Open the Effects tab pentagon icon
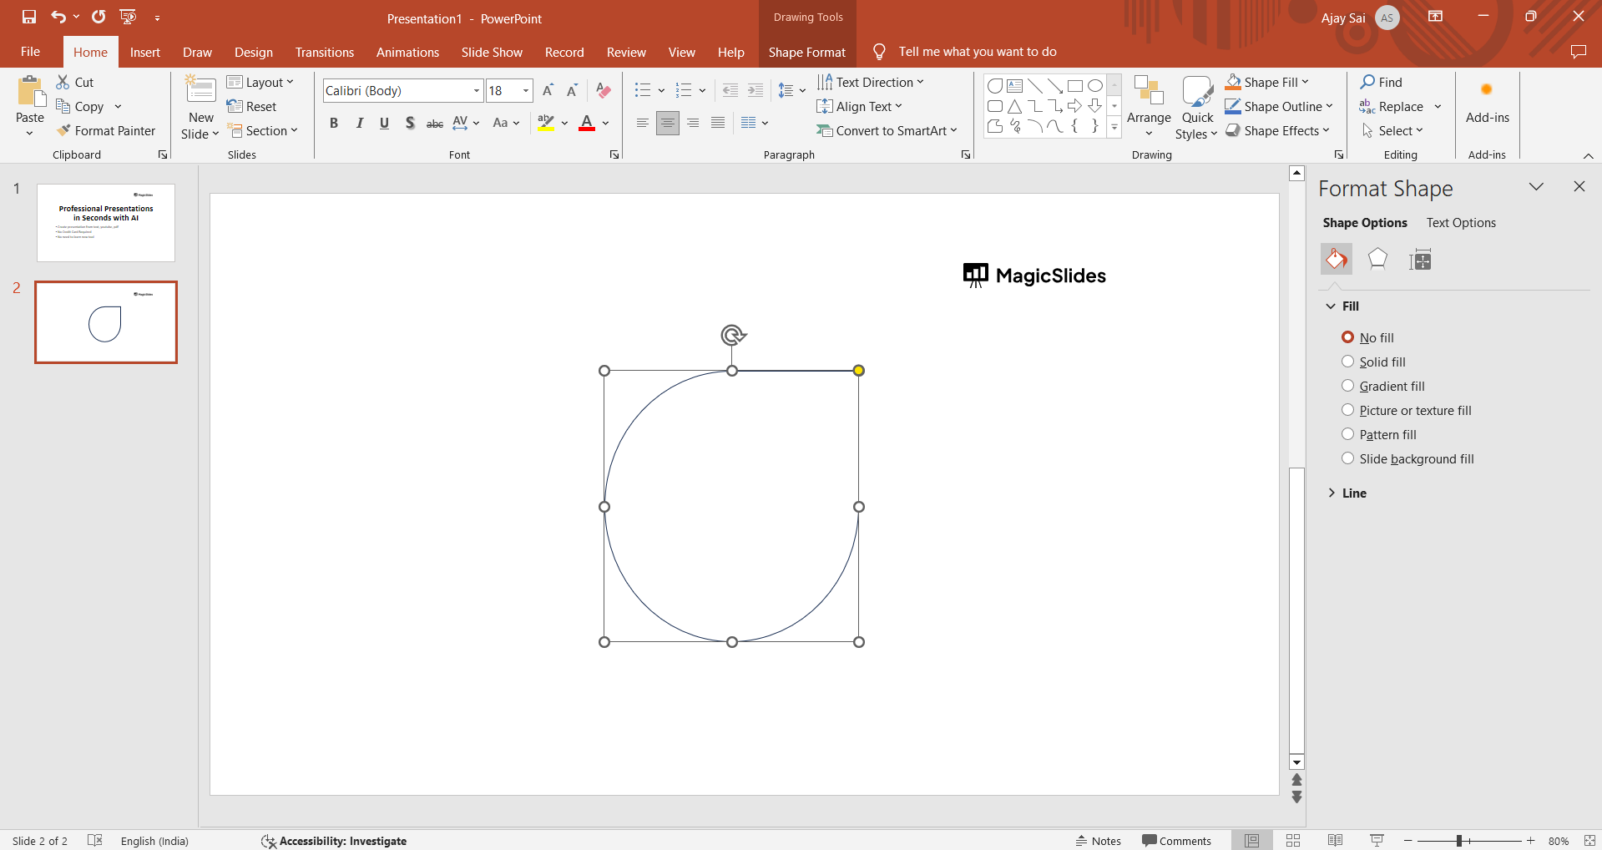This screenshot has width=1602, height=850. 1377,260
